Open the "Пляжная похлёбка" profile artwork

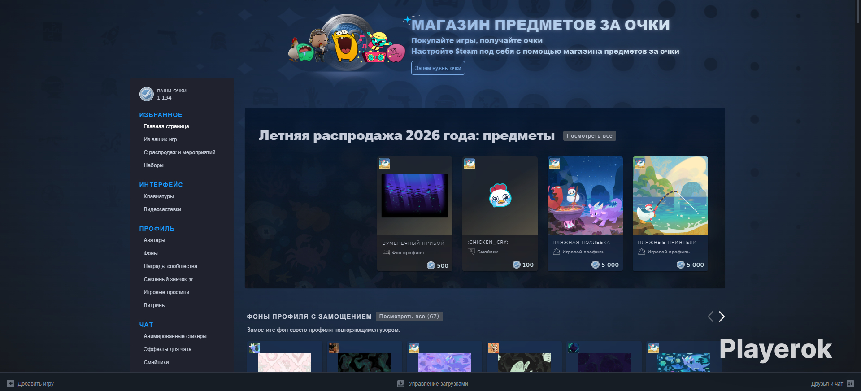pyautogui.click(x=585, y=195)
